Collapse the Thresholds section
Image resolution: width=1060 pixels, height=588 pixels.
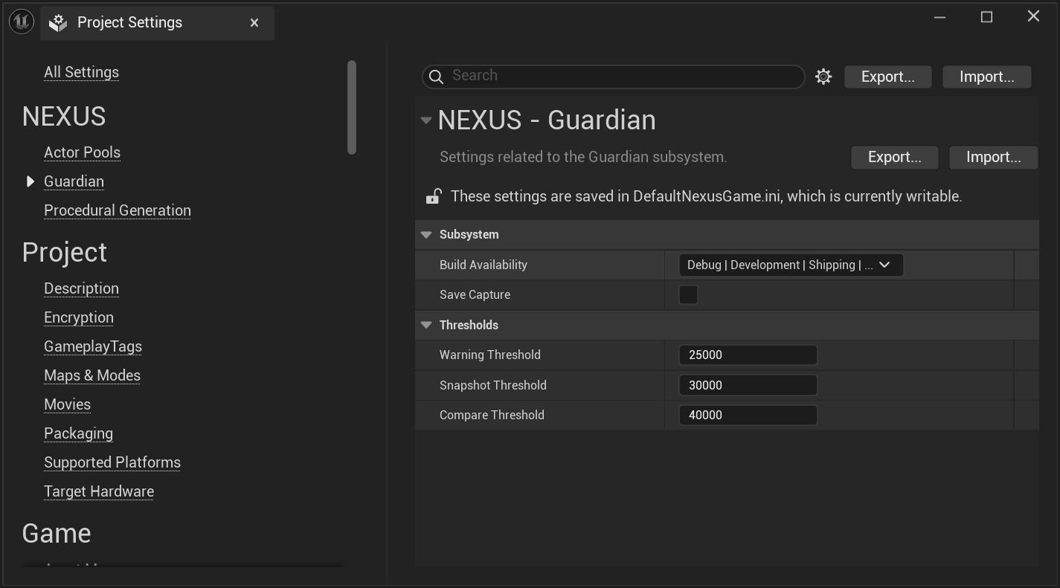[425, 325]
